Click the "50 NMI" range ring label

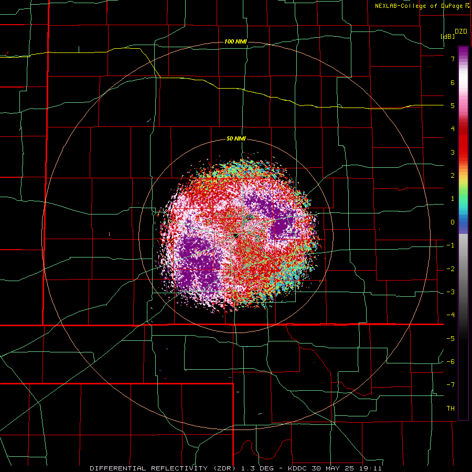click(x=236, y=138)
